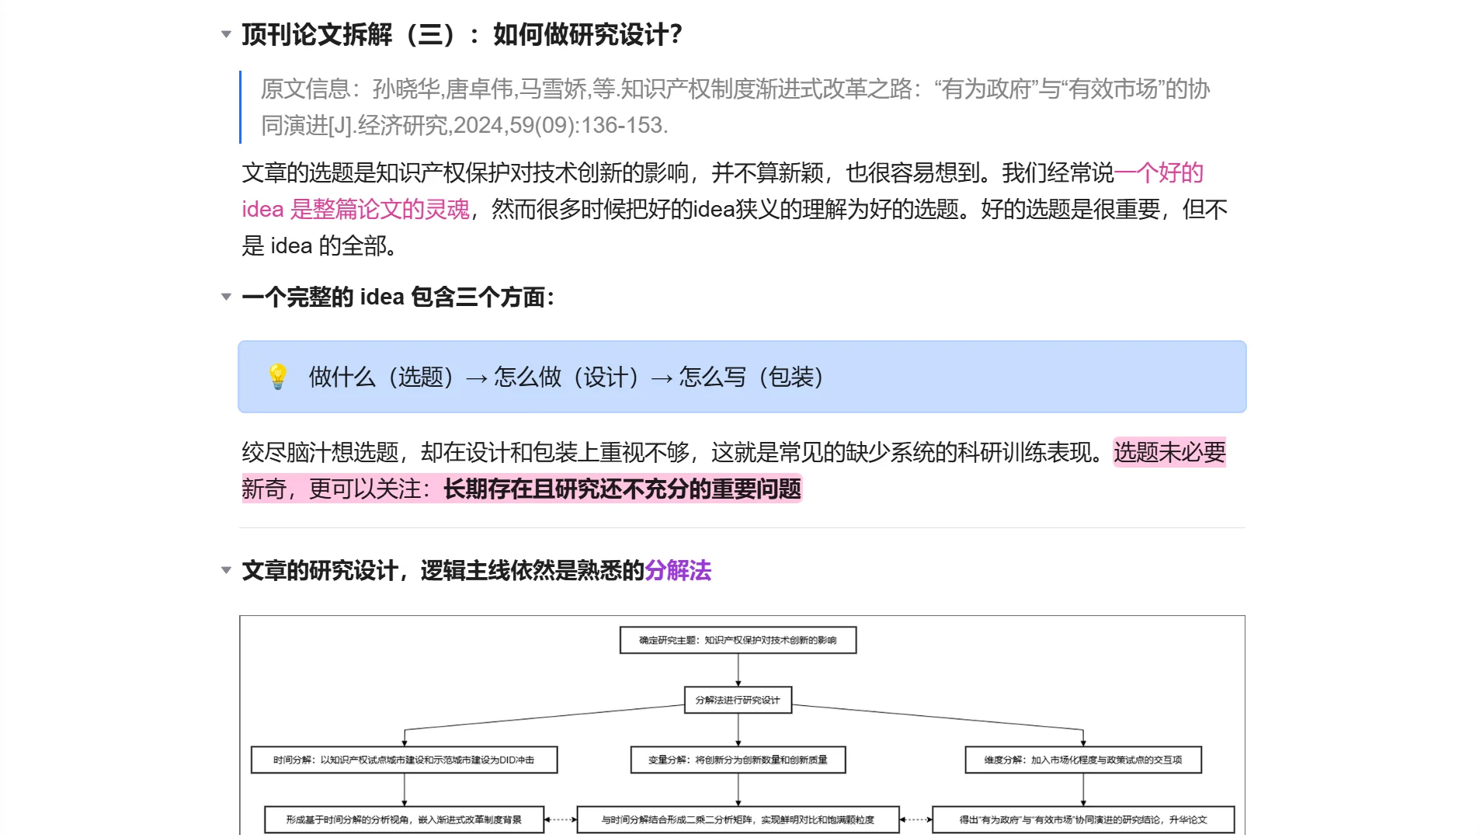Collapse the heading 顶刊论文拆解（三）
Viewport: 1480px width, 835px height.
[x=226, y=34]
